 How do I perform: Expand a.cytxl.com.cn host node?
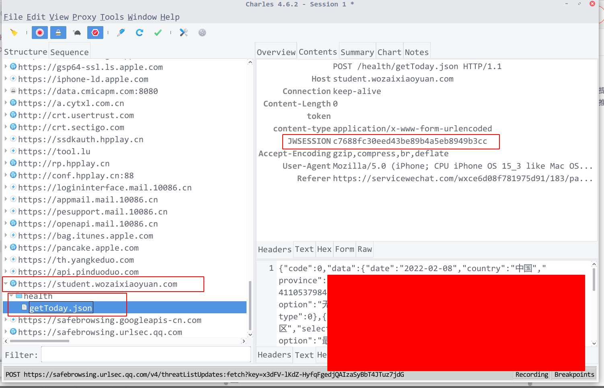pyautogui.click(x=6, y=103)
